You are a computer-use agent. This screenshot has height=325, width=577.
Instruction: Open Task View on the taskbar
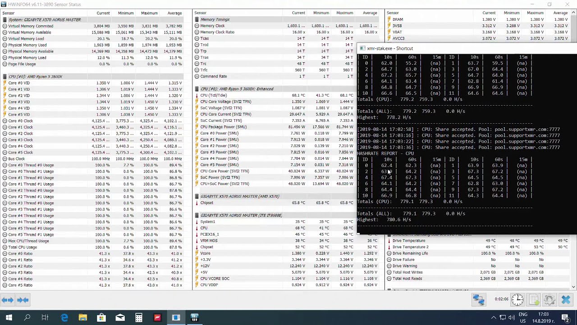pos(45,318)
